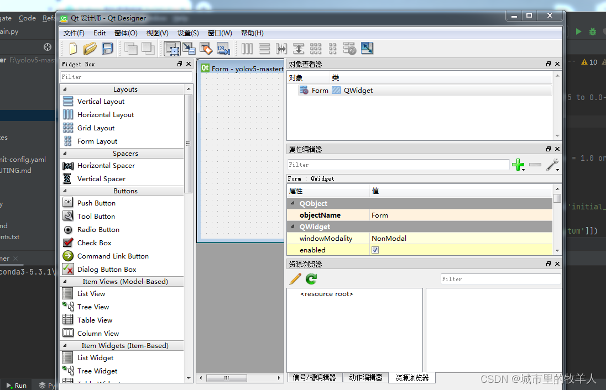Click the minus remove property icon
The height and width of the screenshot is (390, 606).
(535, 165)
